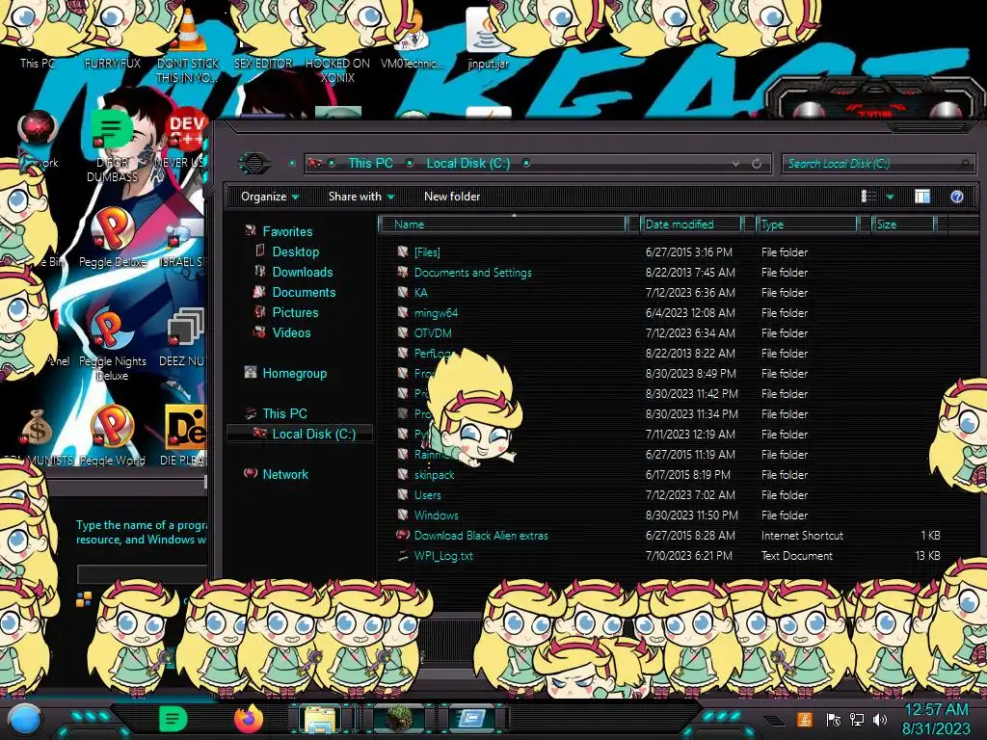Open the Action Center flag icon
Screen dimensions: 987x740
[834, 720]
